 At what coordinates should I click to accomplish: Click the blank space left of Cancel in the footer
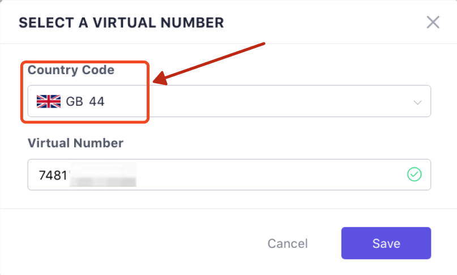[142, 243]
